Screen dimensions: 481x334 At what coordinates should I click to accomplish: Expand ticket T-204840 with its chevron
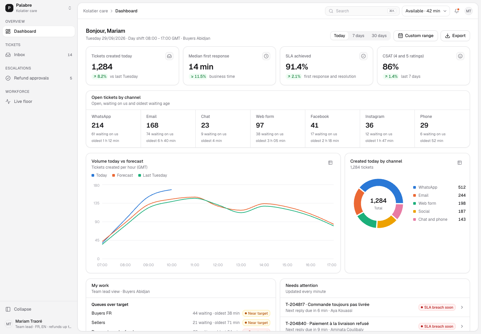click(x=462, y=326)
